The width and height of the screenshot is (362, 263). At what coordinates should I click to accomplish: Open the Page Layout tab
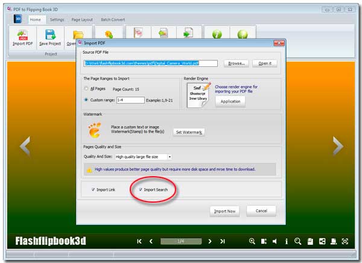pyautogui.click(x=82, y=20)
